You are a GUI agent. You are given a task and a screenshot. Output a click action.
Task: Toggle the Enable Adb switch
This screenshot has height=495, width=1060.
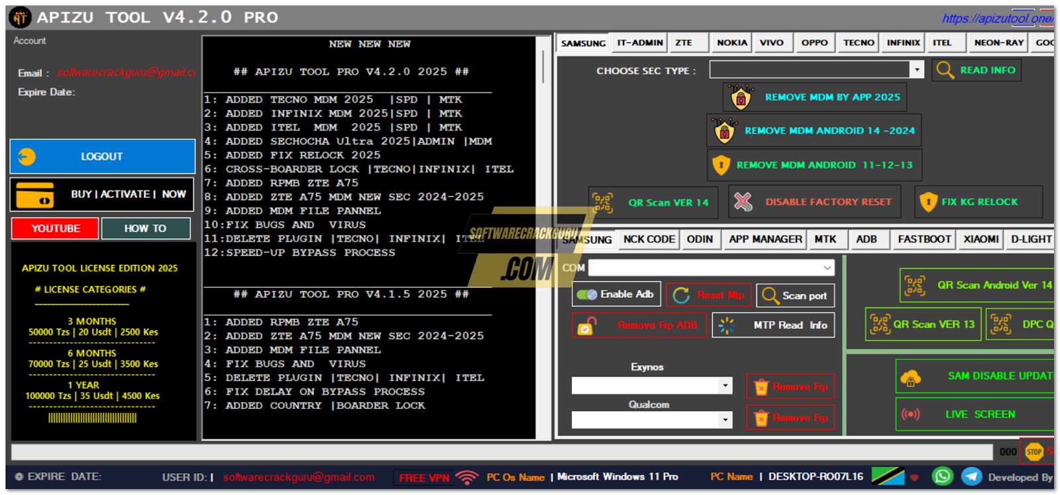point(587,294)
